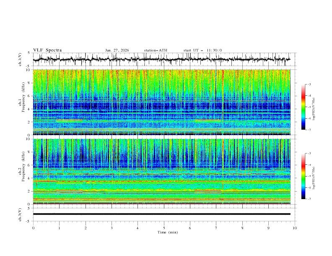Click the ch.1 colorbar "log(PSD)(V²/Hz)" label
The image size is (332, 256).
coord(314,109)
